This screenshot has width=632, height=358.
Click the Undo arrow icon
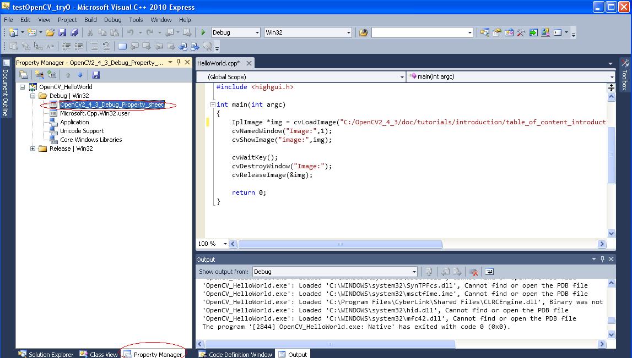[131, 32]
